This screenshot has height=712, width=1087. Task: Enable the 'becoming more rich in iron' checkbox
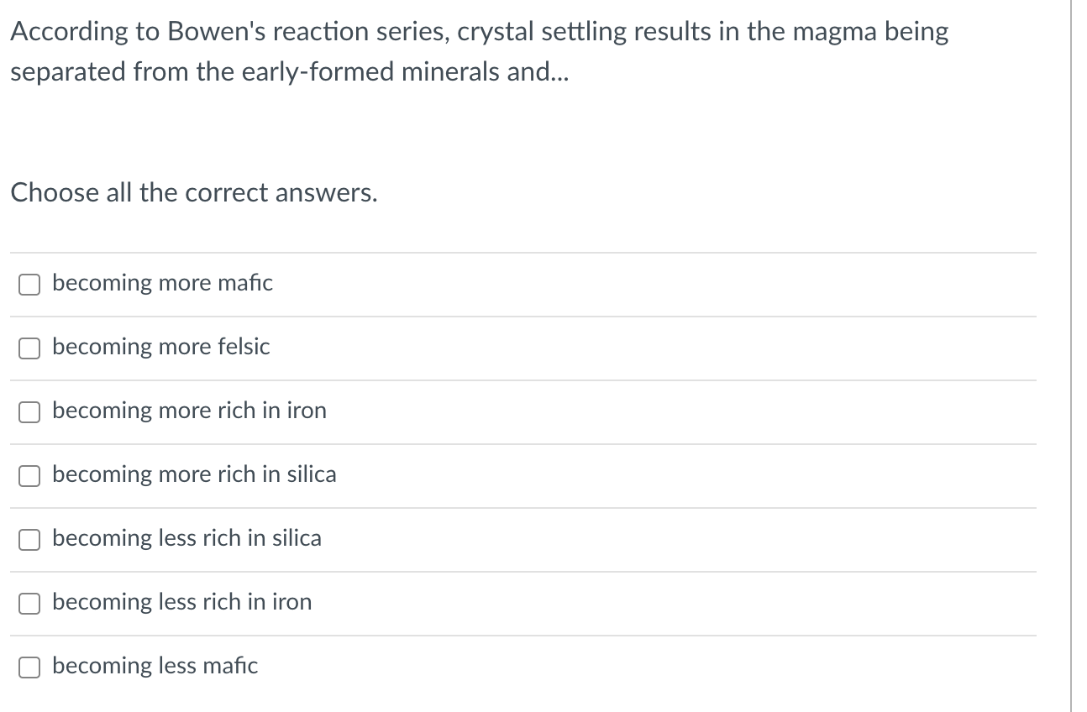pos(30,412)
